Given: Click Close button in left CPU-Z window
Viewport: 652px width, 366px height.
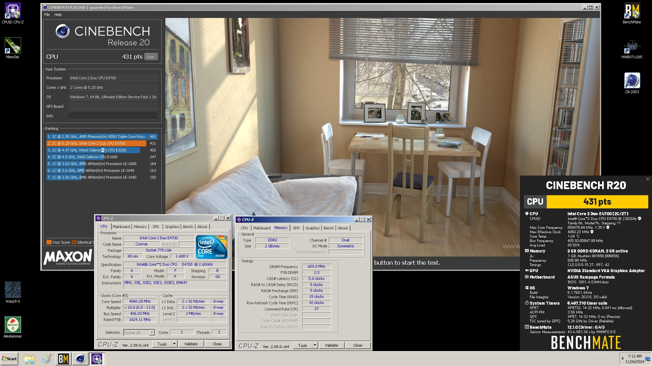Looking at the screenshot, I should pos(217,344).
